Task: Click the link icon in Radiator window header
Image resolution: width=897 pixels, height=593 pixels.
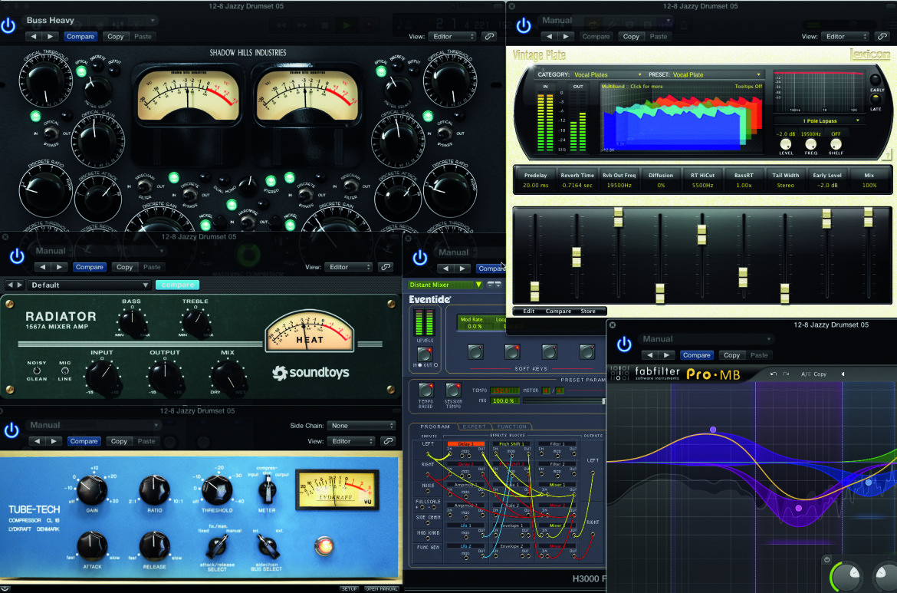Action: click(386, 267)
